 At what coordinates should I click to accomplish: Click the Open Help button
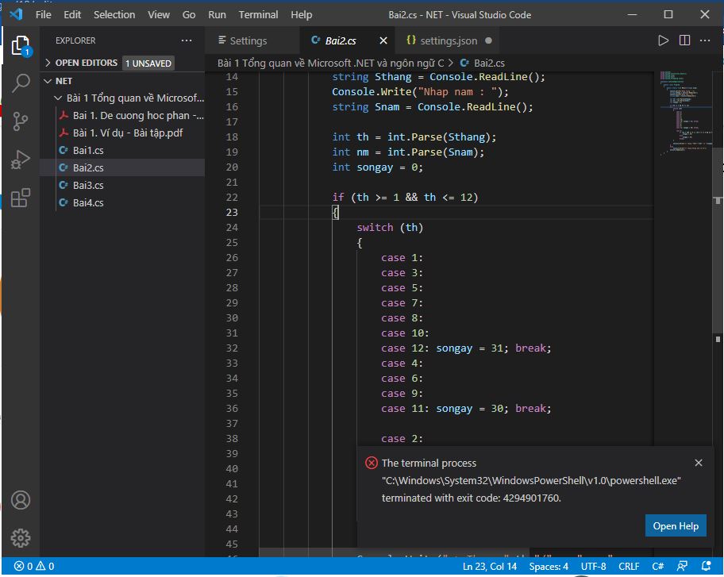click(676, 525)
